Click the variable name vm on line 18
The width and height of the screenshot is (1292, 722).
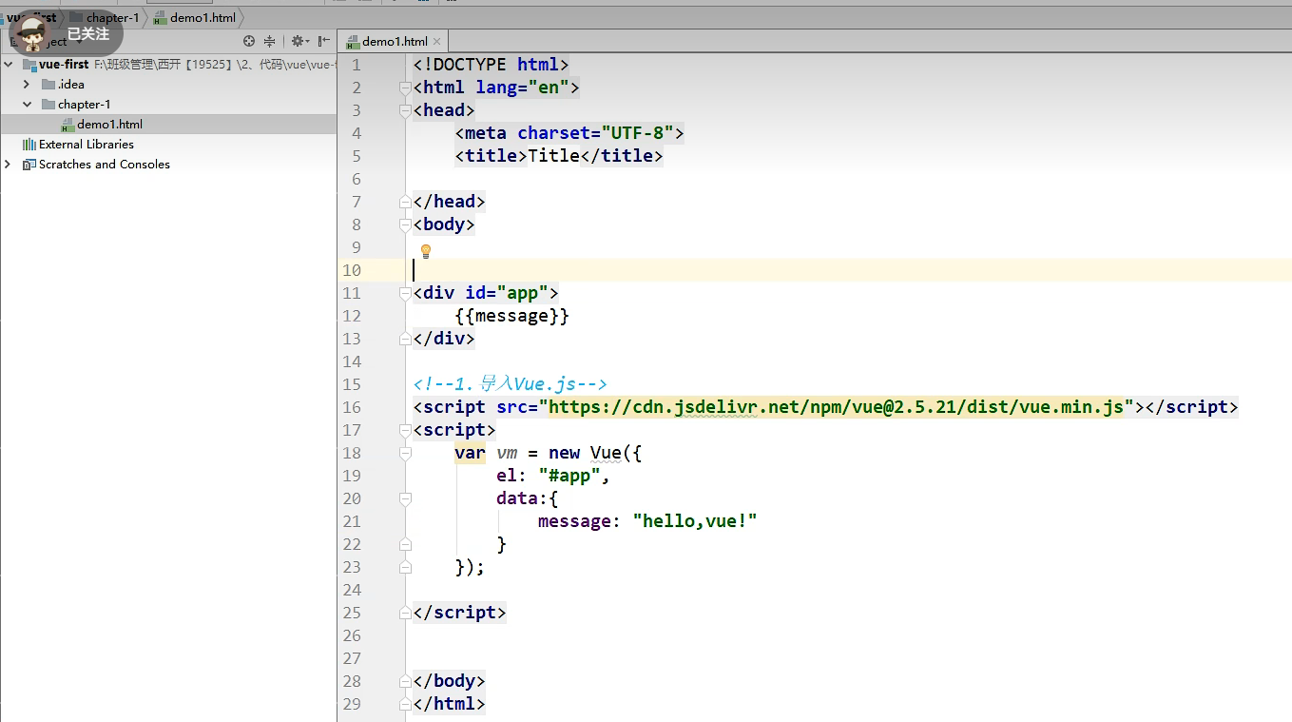pos(507,453)
